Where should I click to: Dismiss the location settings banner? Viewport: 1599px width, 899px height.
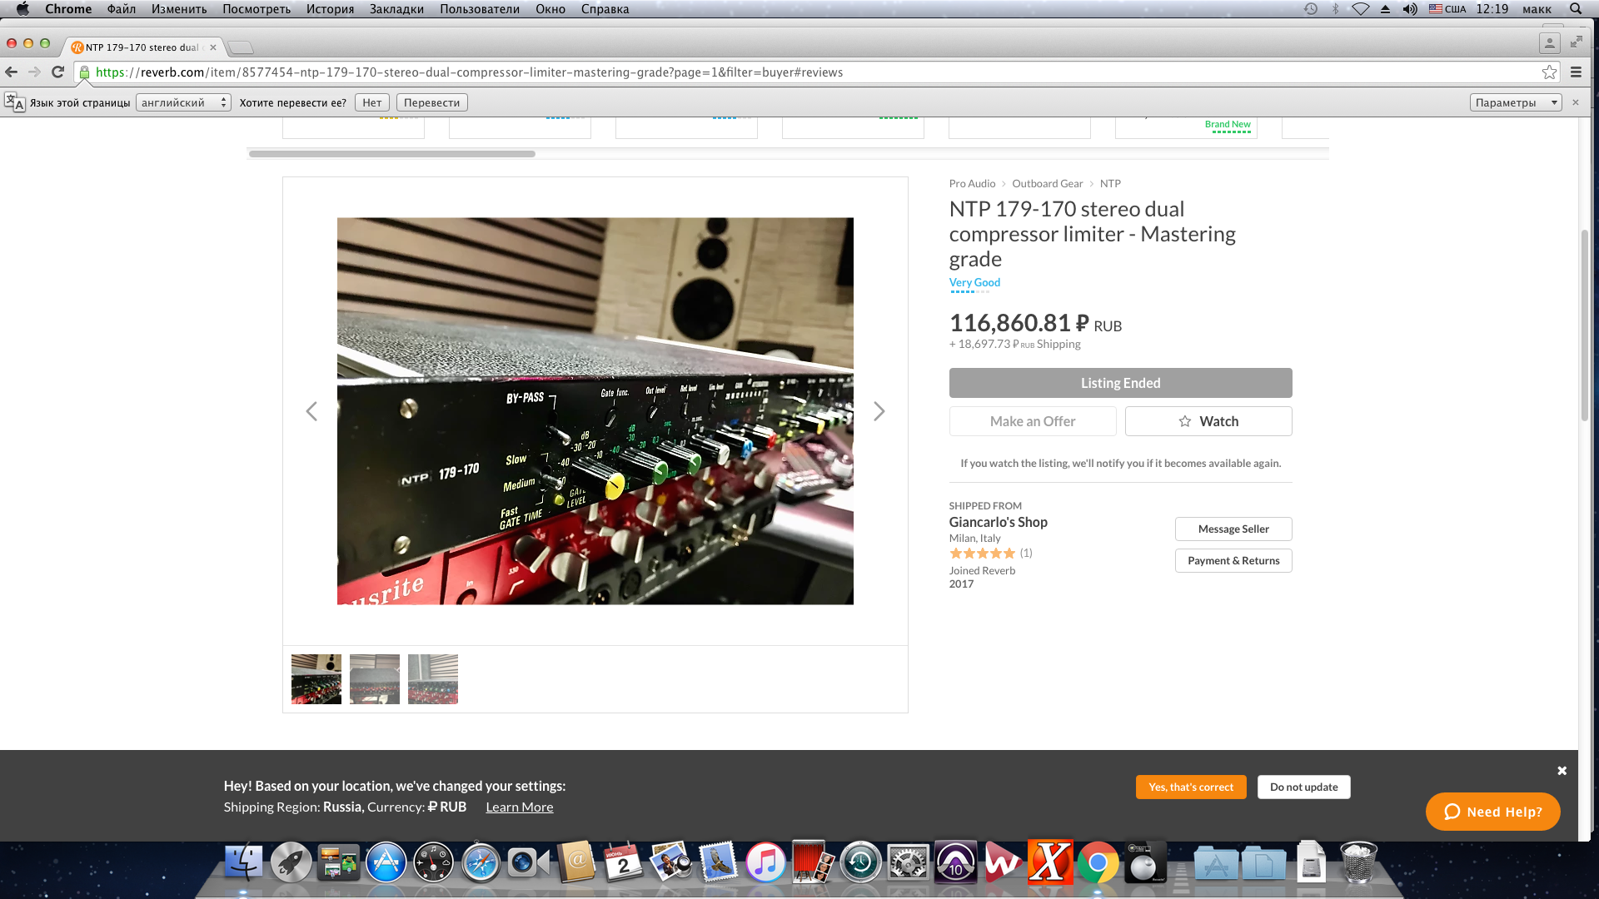(x=1562, y=771)
